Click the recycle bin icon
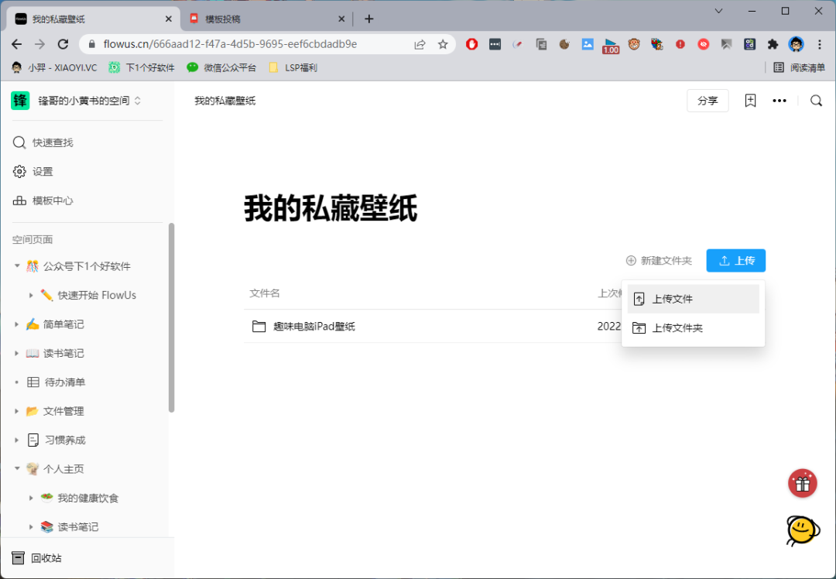This screenshot has height=579, width=836. (x=18, y=557)
